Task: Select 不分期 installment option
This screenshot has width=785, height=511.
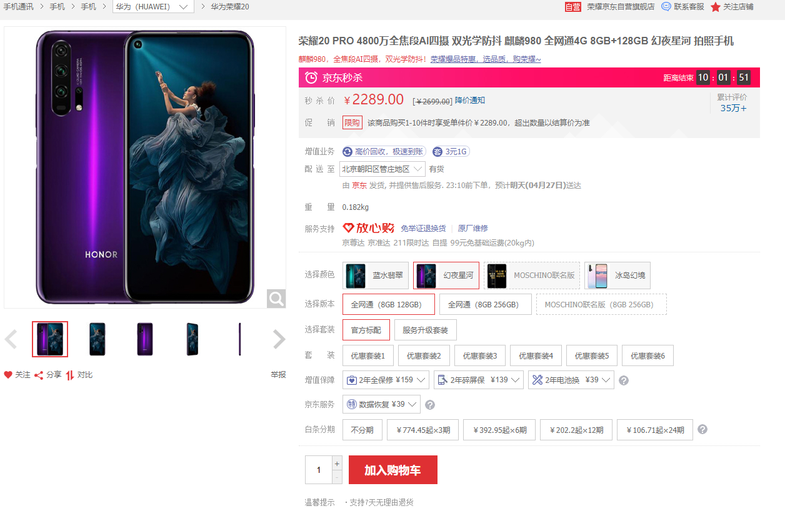Action: click(362, 430)
